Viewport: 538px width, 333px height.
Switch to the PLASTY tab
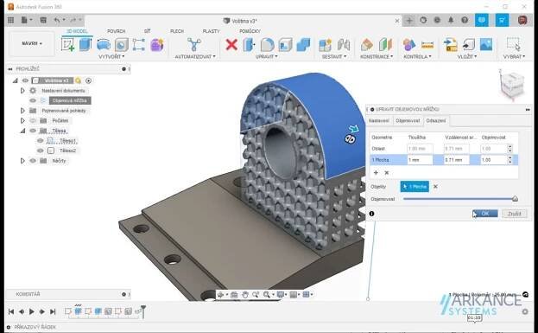coord(211,31)
